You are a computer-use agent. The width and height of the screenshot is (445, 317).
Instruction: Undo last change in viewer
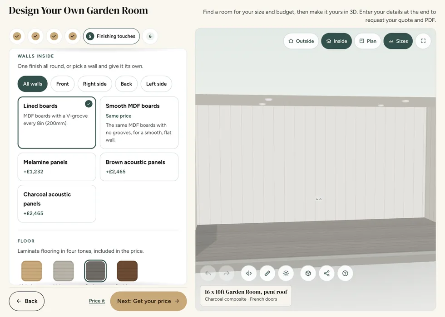coord(208,273)
